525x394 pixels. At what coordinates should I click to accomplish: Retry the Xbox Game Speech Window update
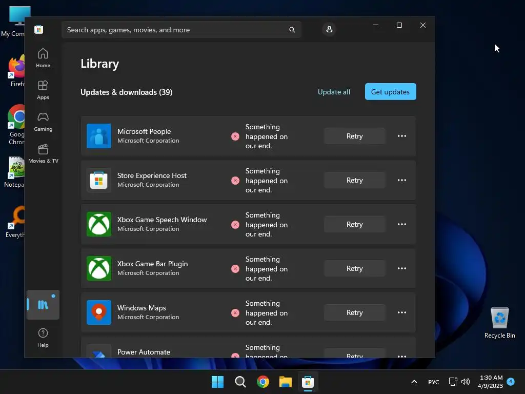355,224
